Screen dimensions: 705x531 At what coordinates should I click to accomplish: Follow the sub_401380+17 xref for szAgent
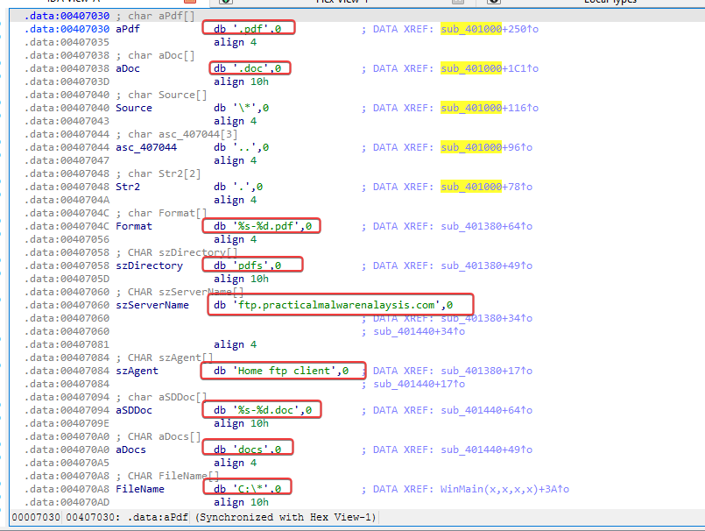(x=486, y=371)
